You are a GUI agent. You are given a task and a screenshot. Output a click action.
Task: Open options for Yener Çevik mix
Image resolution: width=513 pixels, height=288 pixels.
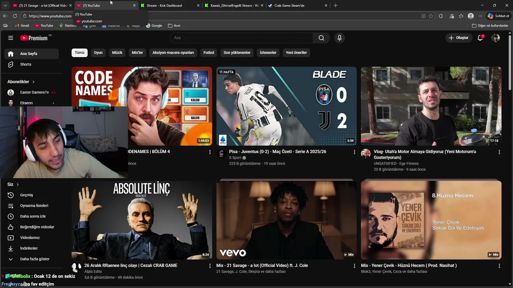(x=499, y=266)
